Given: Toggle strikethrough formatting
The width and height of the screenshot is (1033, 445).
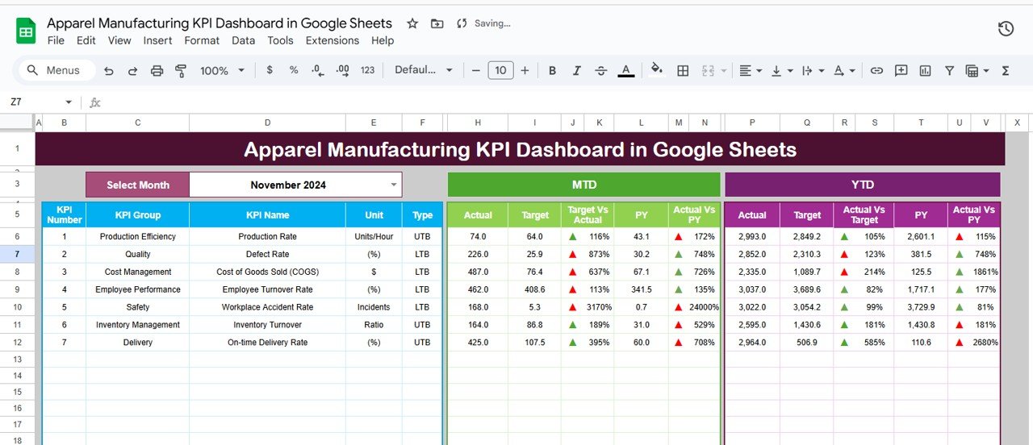Looking at the screenshot, I should click(x=600, y=71).
